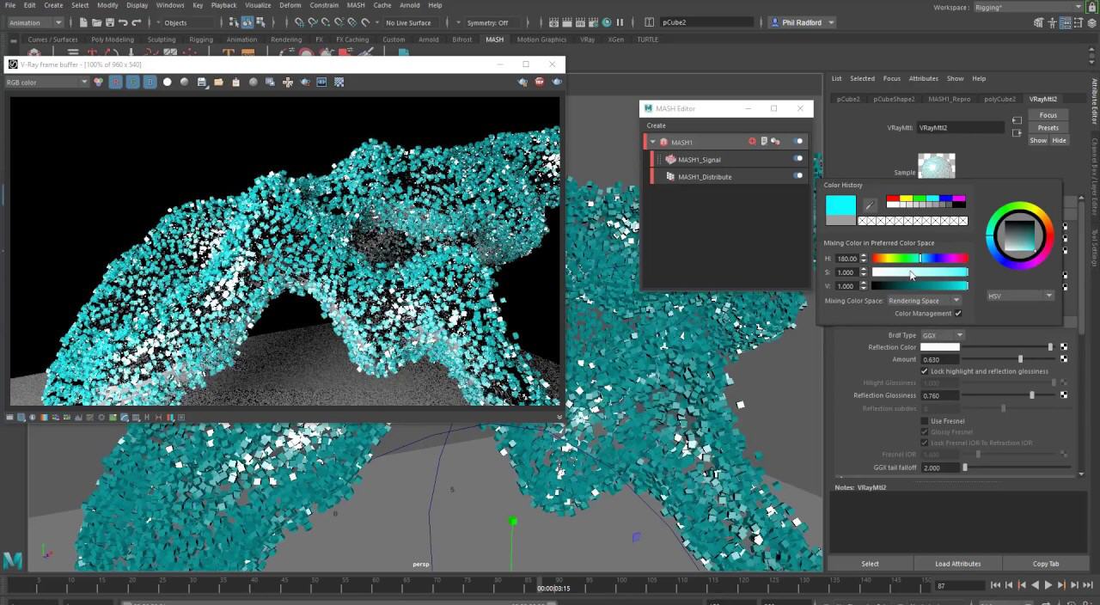Click the Focus button
Viewport: 1100px width, 605px height.
coord(1048,115)
